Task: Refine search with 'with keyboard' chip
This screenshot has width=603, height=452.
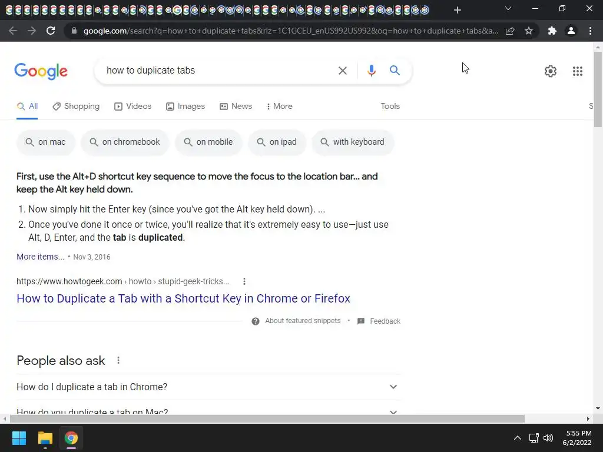Action: pos(353,142)
